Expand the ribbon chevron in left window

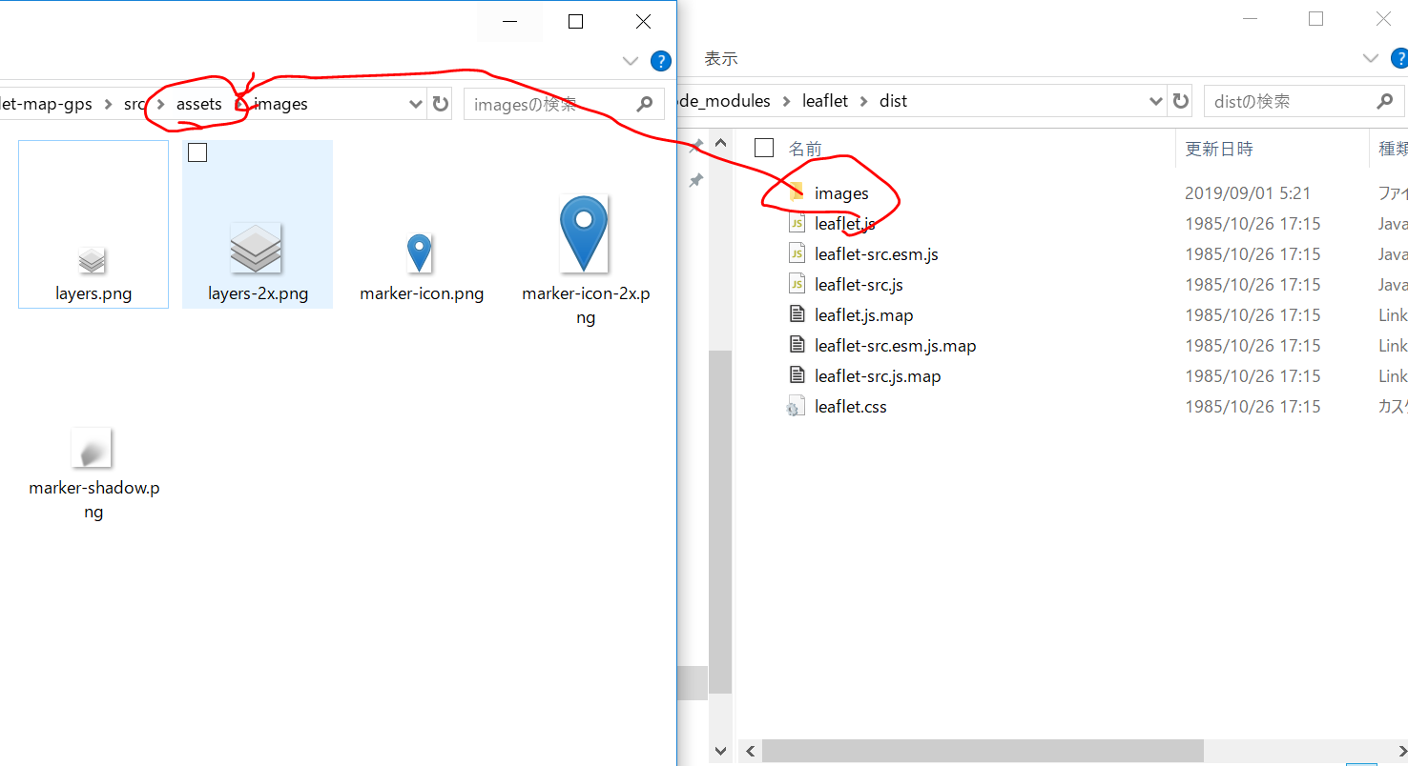630,61
